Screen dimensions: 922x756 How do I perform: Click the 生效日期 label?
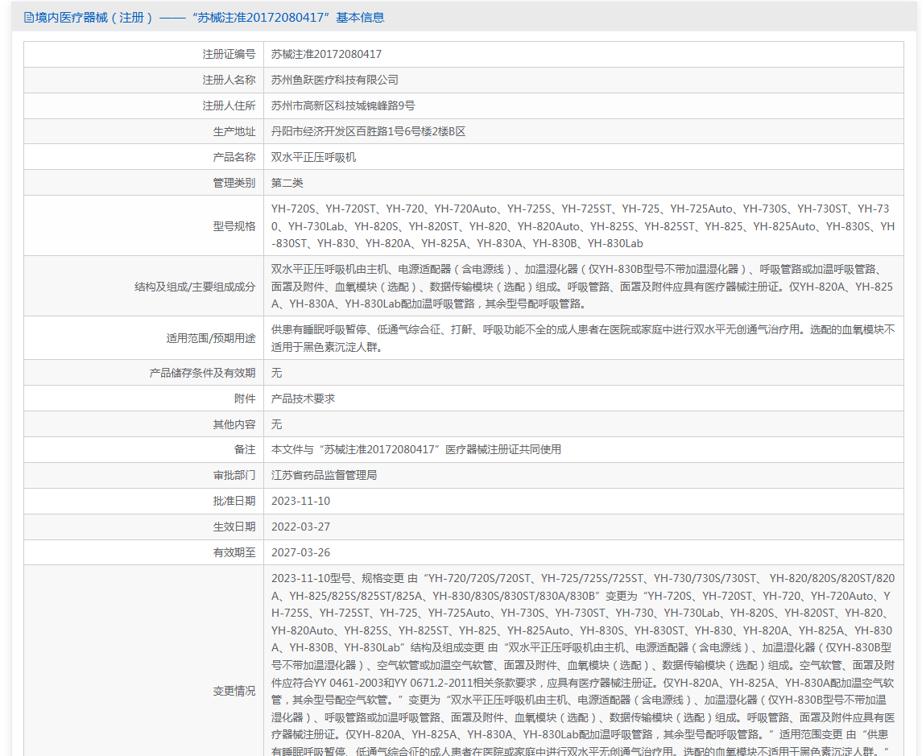tap(234, 527)
